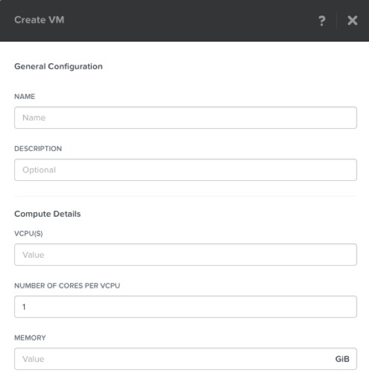Click the NAME field label
This screenshot has height=373, width=369.
(x=25, y=96)
